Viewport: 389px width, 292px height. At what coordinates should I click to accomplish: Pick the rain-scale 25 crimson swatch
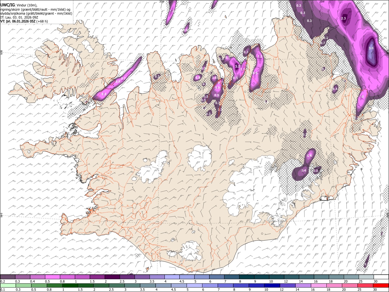pos(366,285)
